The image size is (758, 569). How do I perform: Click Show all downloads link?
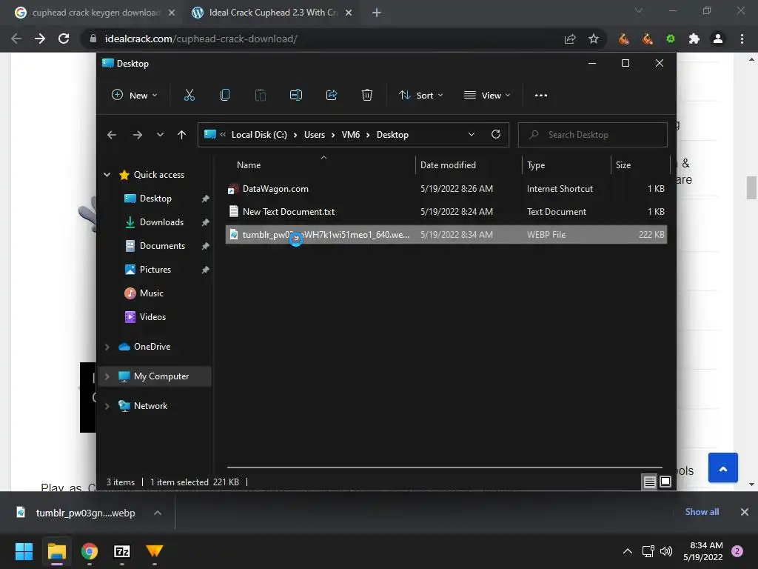(702, 512)
